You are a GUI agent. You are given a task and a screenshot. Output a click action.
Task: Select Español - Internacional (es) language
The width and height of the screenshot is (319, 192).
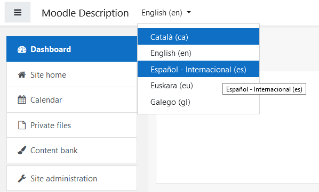[198, 69]
